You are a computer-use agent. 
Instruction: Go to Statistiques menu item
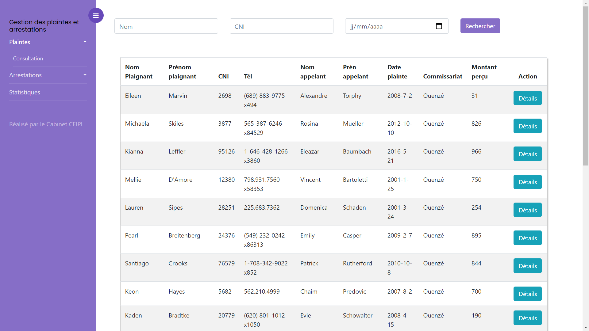coord(25,92)
